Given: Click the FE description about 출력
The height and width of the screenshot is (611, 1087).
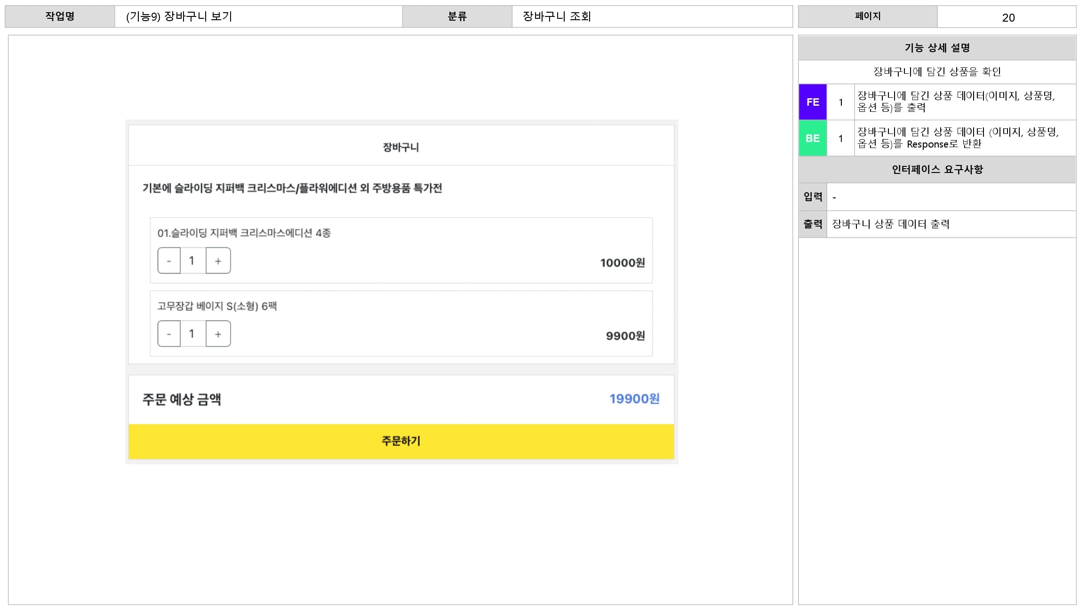Looking at the screenshot, I should tap(965, 102).
